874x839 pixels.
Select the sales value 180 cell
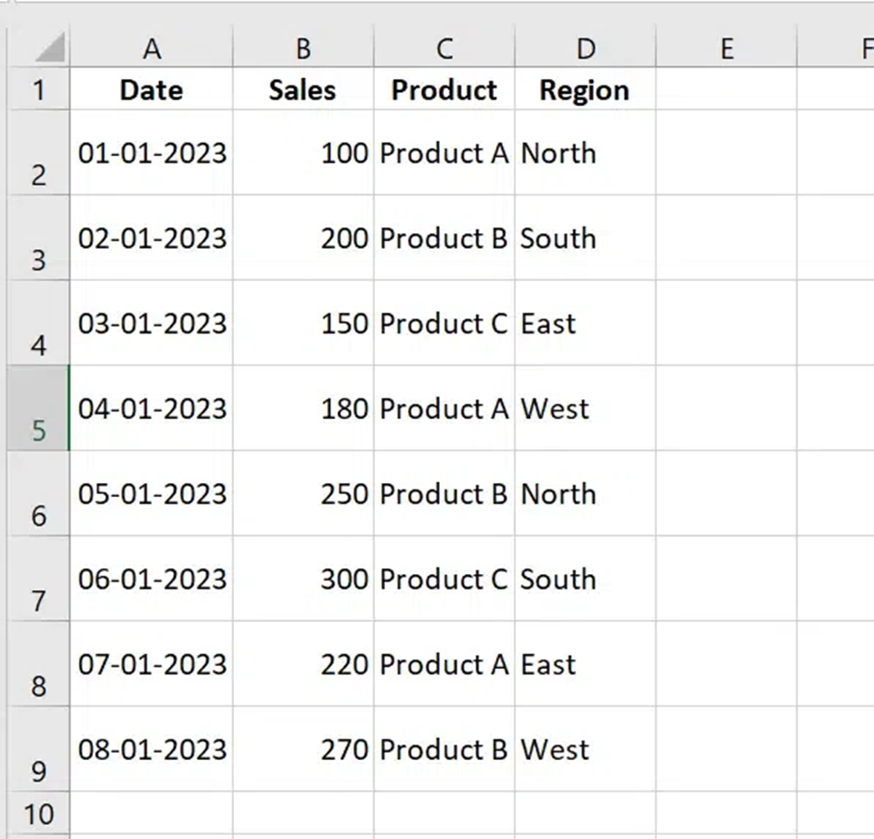click(304, 408)
